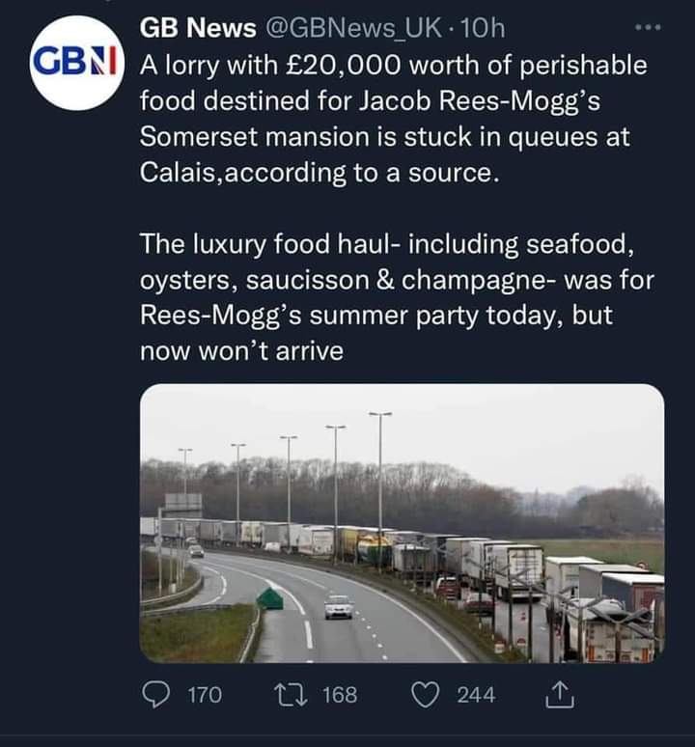Click the reply speech bubble icon
Viewport: 695px width, 747px height.
155,694
